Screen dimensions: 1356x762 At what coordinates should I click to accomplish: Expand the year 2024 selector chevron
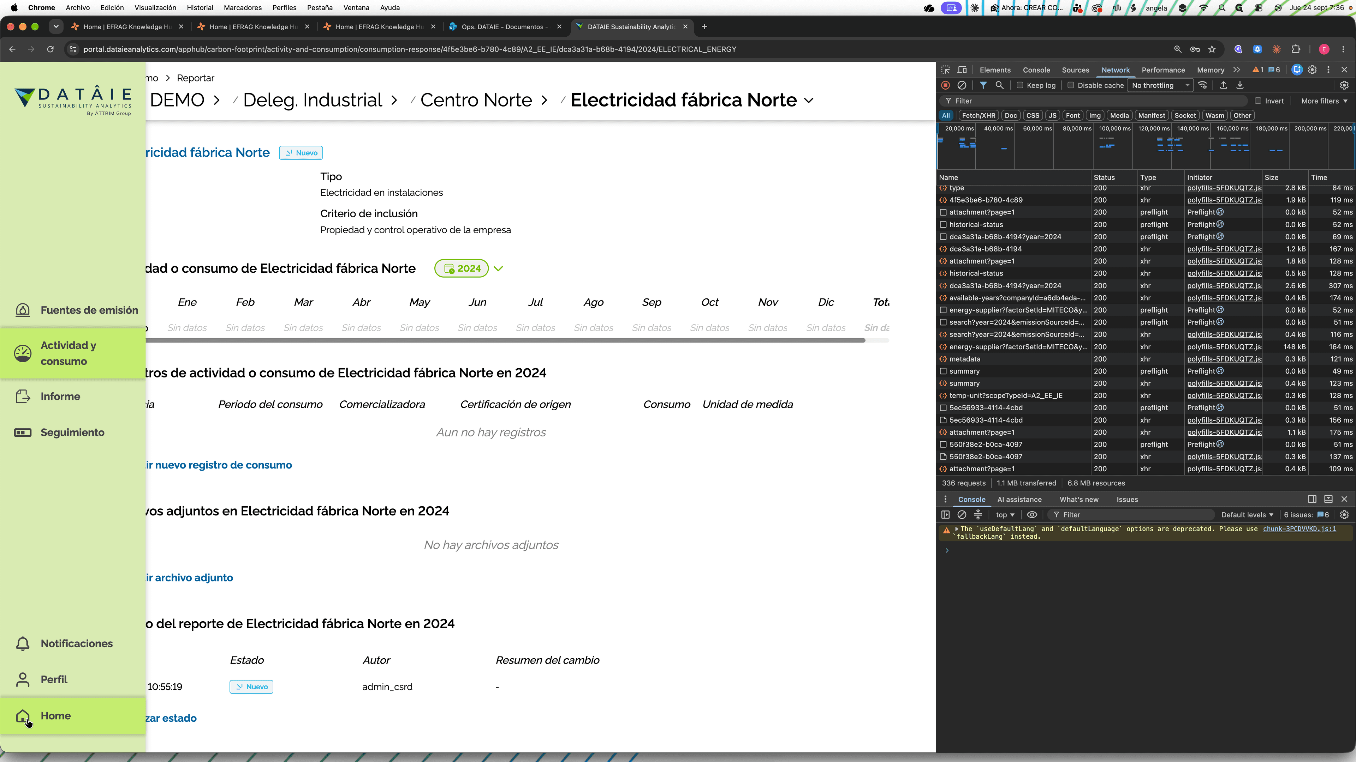[499, 269]
